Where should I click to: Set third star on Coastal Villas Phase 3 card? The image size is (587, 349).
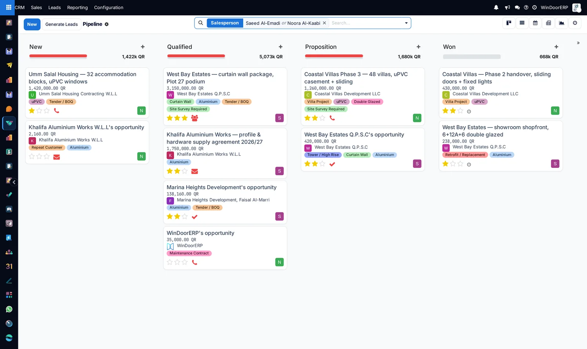322,118
